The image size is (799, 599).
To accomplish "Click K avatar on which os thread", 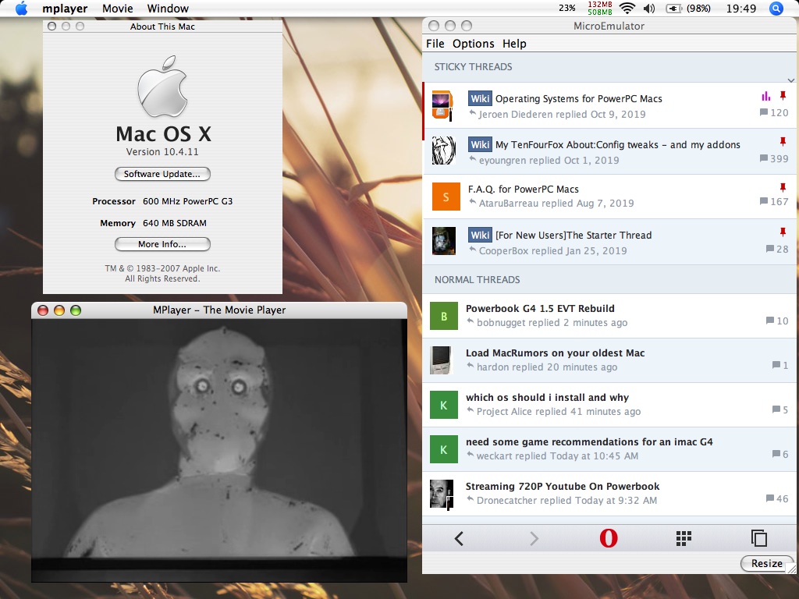I will (444, 405).
